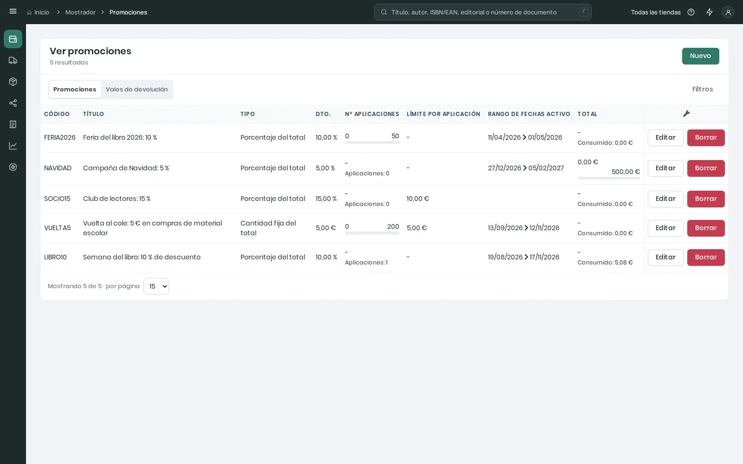Open the document list sidebar icon
This screenshot has height=464, width=743.
[x=13, y=124]
